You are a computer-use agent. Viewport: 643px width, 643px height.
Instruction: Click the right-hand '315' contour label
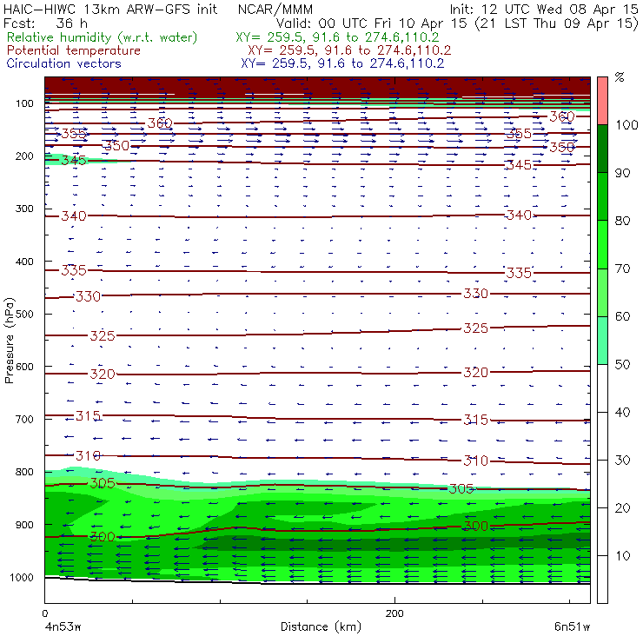click(x=475, y=420)
